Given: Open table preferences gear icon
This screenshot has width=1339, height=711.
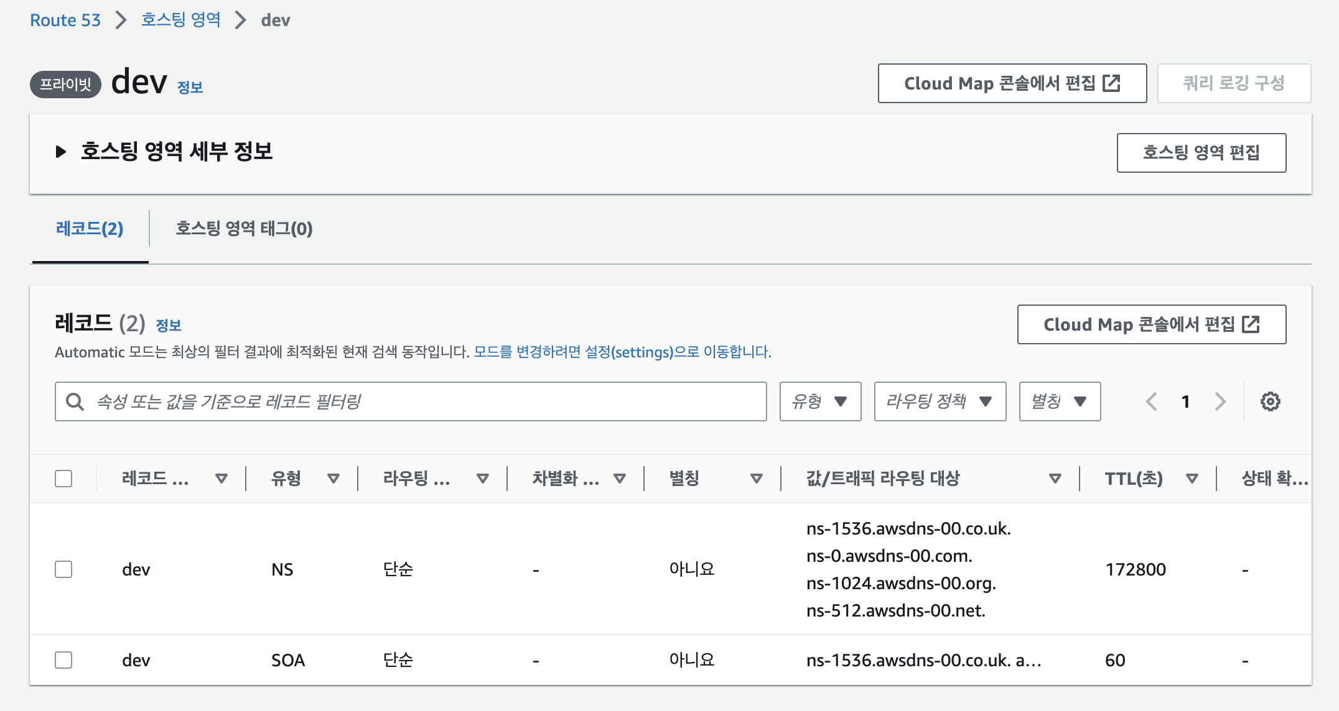Looking at the screenshot, I should pos(1270,401).
